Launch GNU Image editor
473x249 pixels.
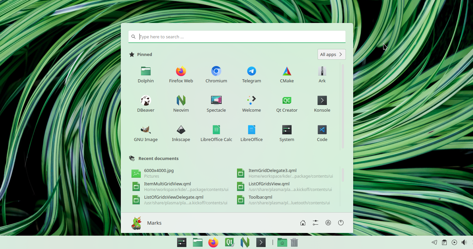click(146, 133)
